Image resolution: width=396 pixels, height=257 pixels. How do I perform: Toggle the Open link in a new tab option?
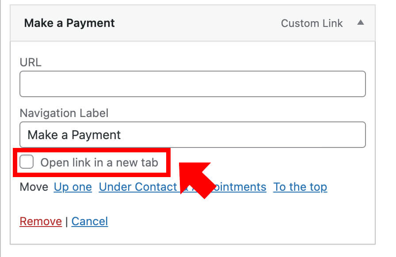[x=27, y=162]
